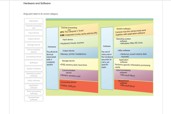The width and height of the screenshot is (171, 114).
Task: Click the placed Application software label in the yellow band
Action: click(x=124, y=61)
